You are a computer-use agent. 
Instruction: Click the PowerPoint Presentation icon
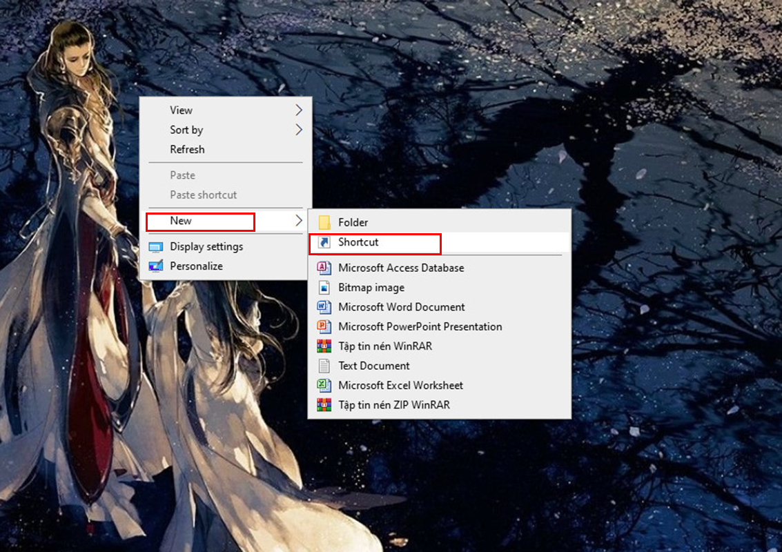[324, 326]
